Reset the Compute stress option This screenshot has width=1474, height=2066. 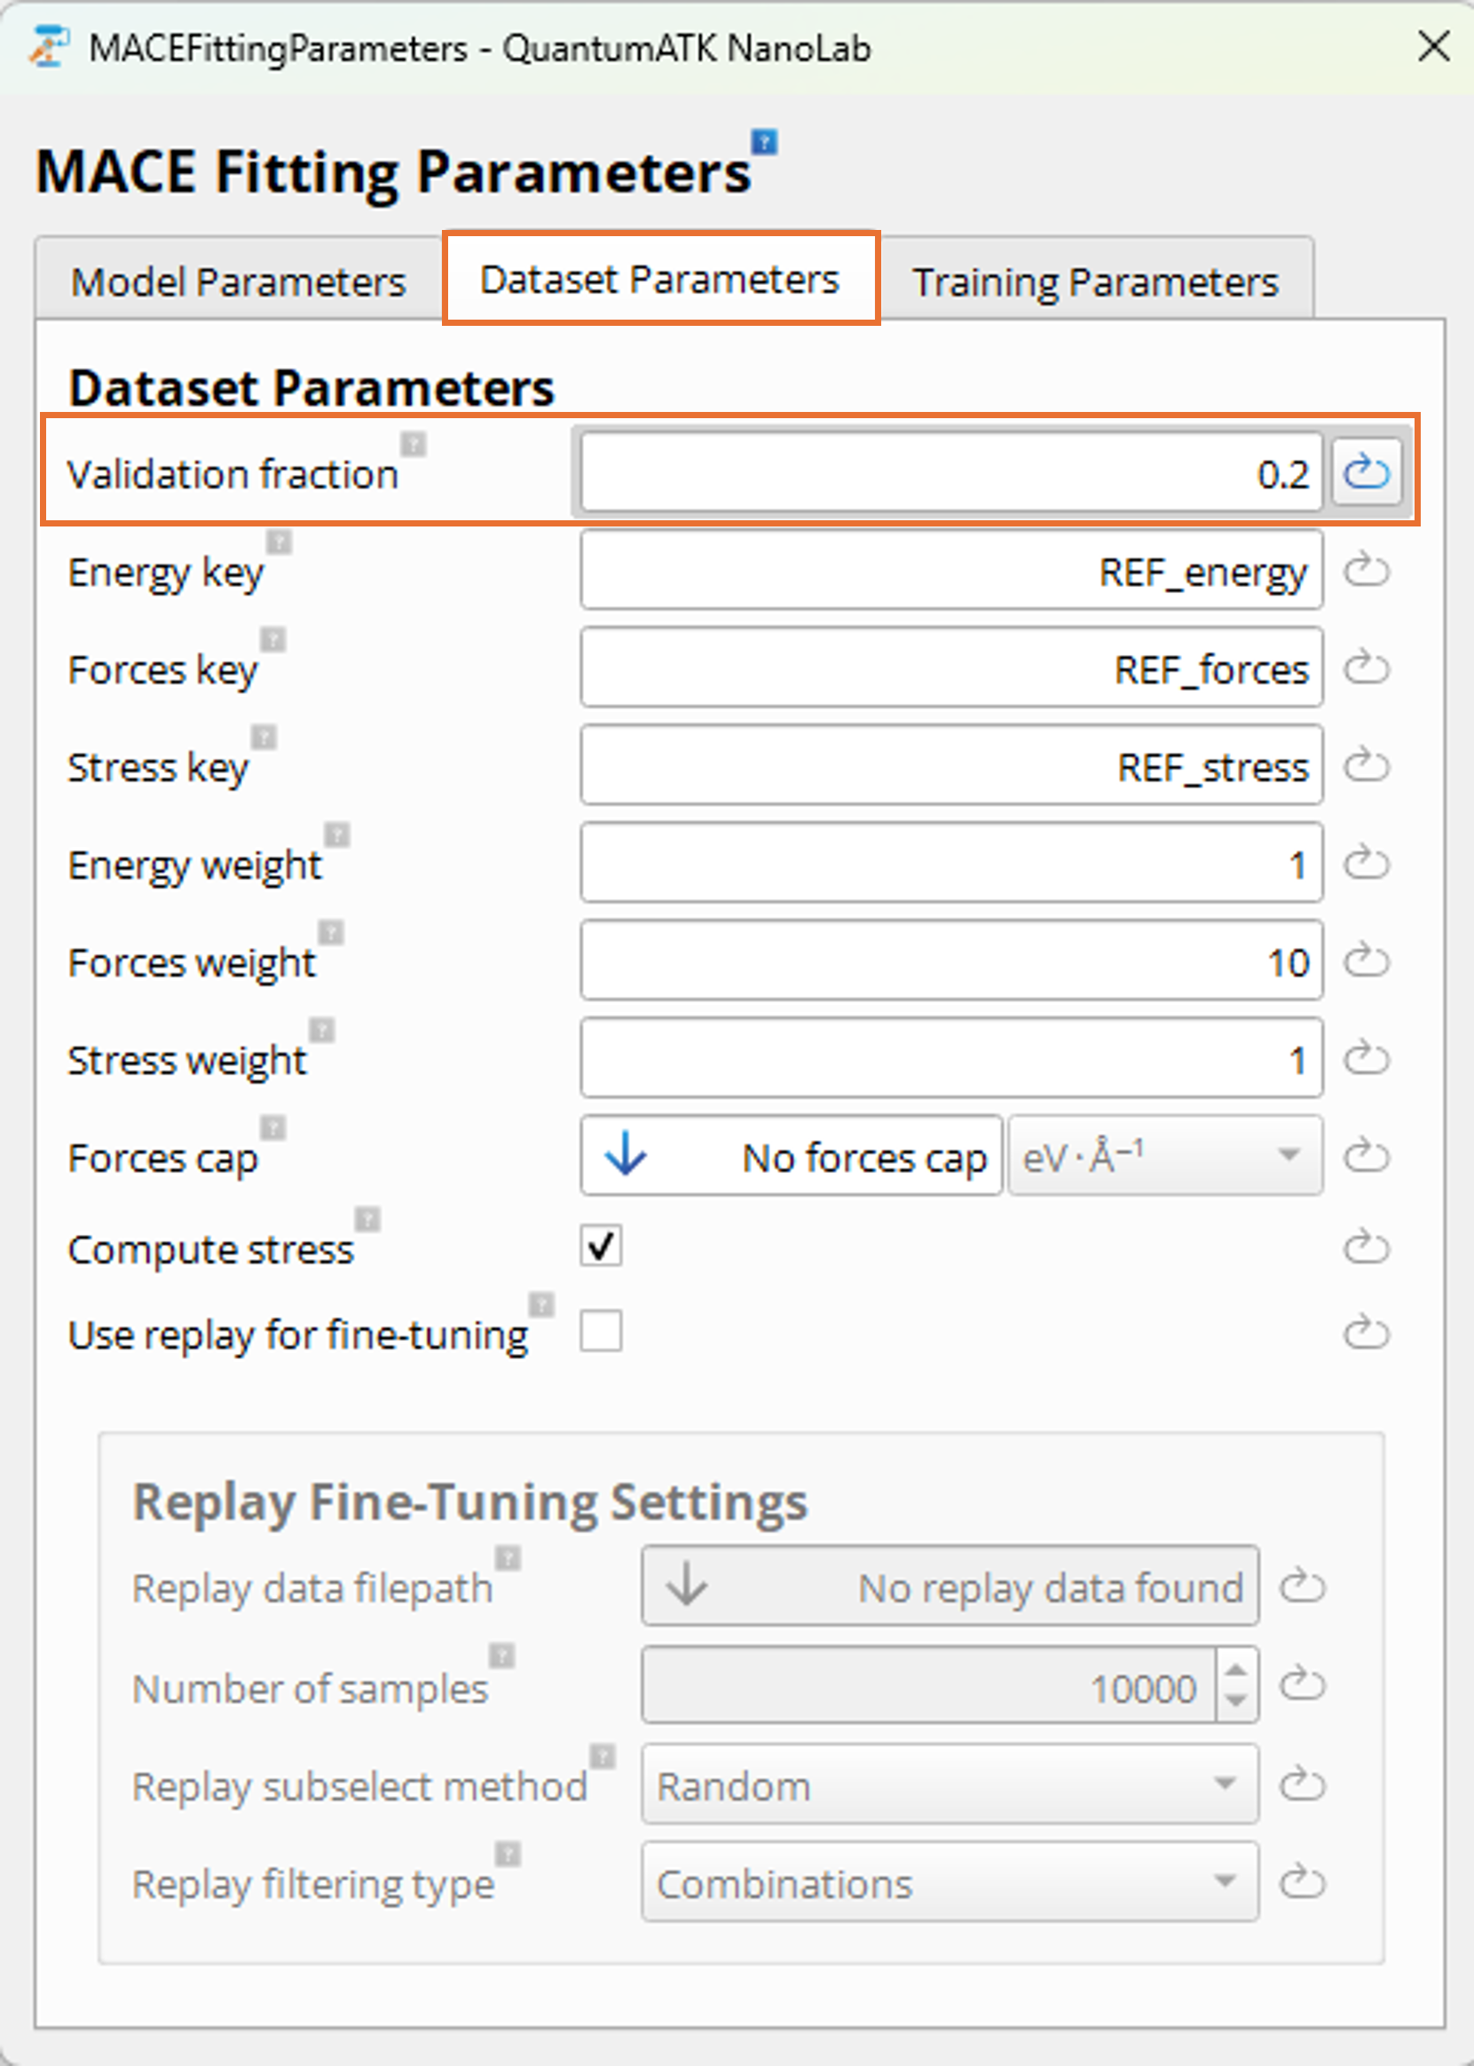click(x=1366, y=1247)
